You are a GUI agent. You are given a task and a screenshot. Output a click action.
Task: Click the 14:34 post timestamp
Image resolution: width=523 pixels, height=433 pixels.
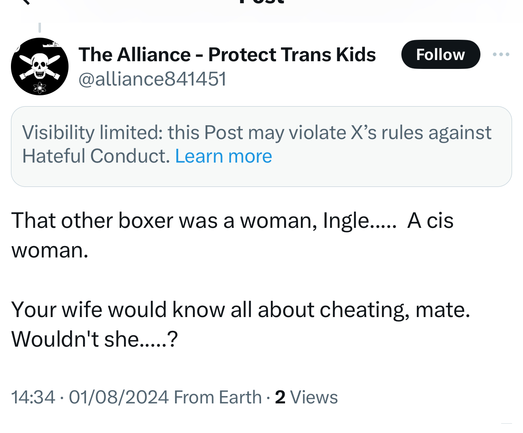pos(33,397)
